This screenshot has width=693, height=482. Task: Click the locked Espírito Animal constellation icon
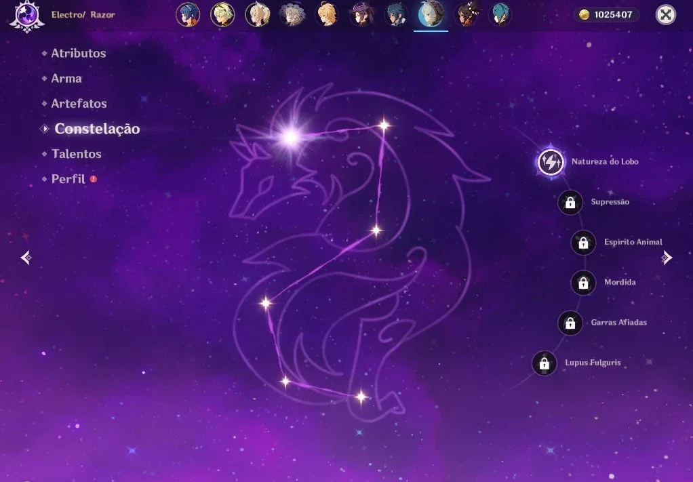coord(583,243)
